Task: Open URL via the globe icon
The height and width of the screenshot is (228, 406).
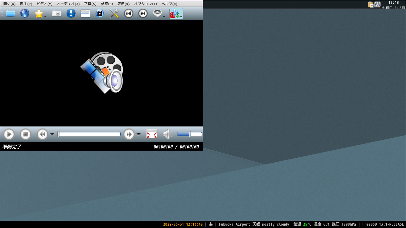Action: pyautogui.click(x=25, y=13)
